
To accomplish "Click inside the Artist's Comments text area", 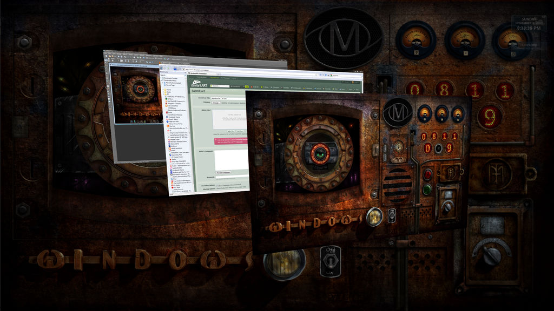I will click(232, 160).
